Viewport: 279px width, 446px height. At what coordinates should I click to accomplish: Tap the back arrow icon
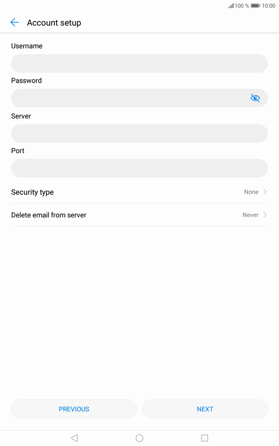(14, 23)
